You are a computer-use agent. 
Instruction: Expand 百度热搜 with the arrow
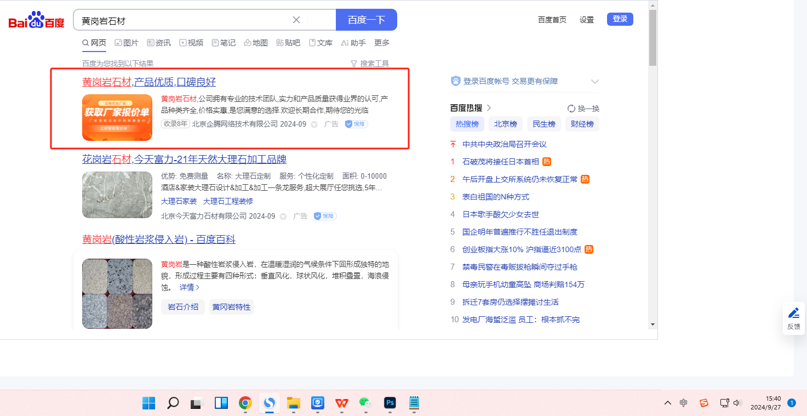pyautogui.click(x=489, y=108)
